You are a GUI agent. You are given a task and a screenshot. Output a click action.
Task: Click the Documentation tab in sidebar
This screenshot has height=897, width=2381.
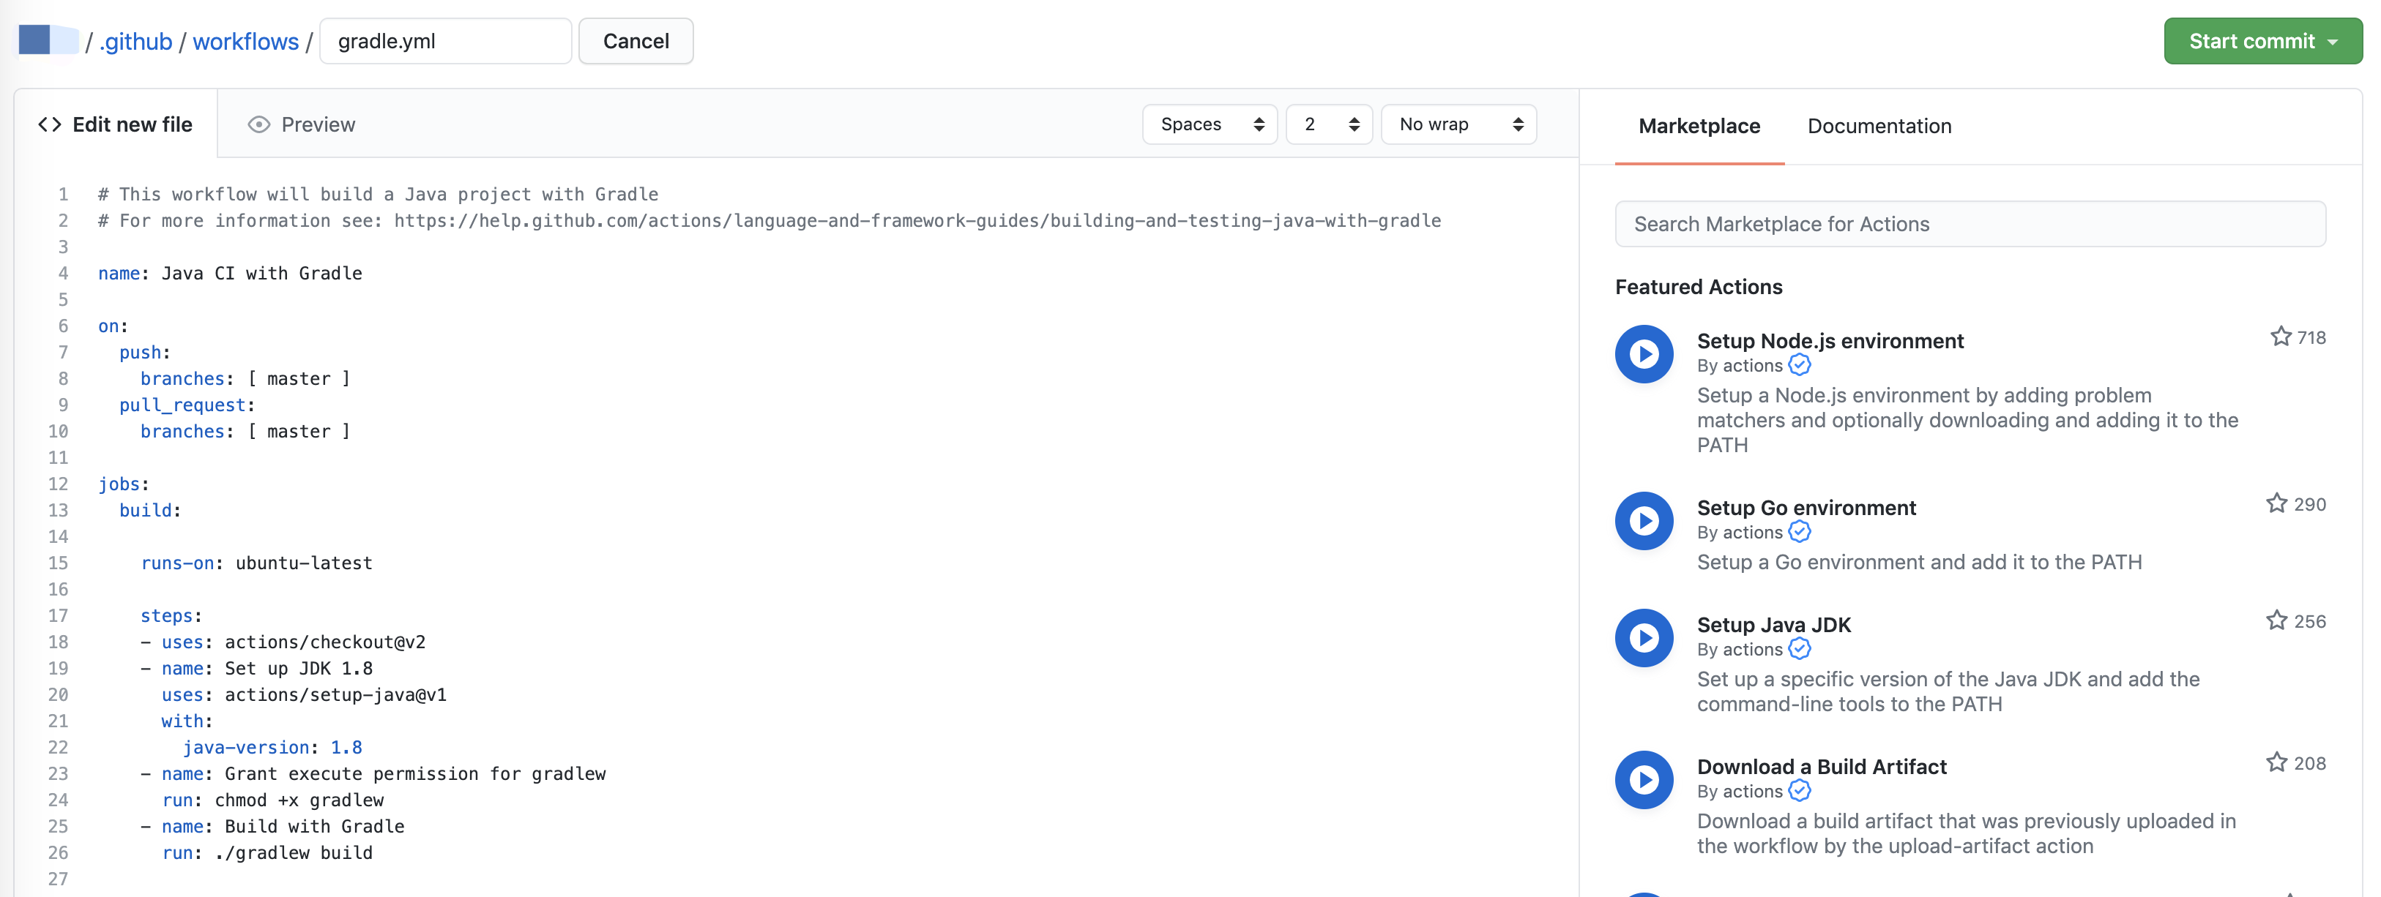click(x=1879, y=124)
